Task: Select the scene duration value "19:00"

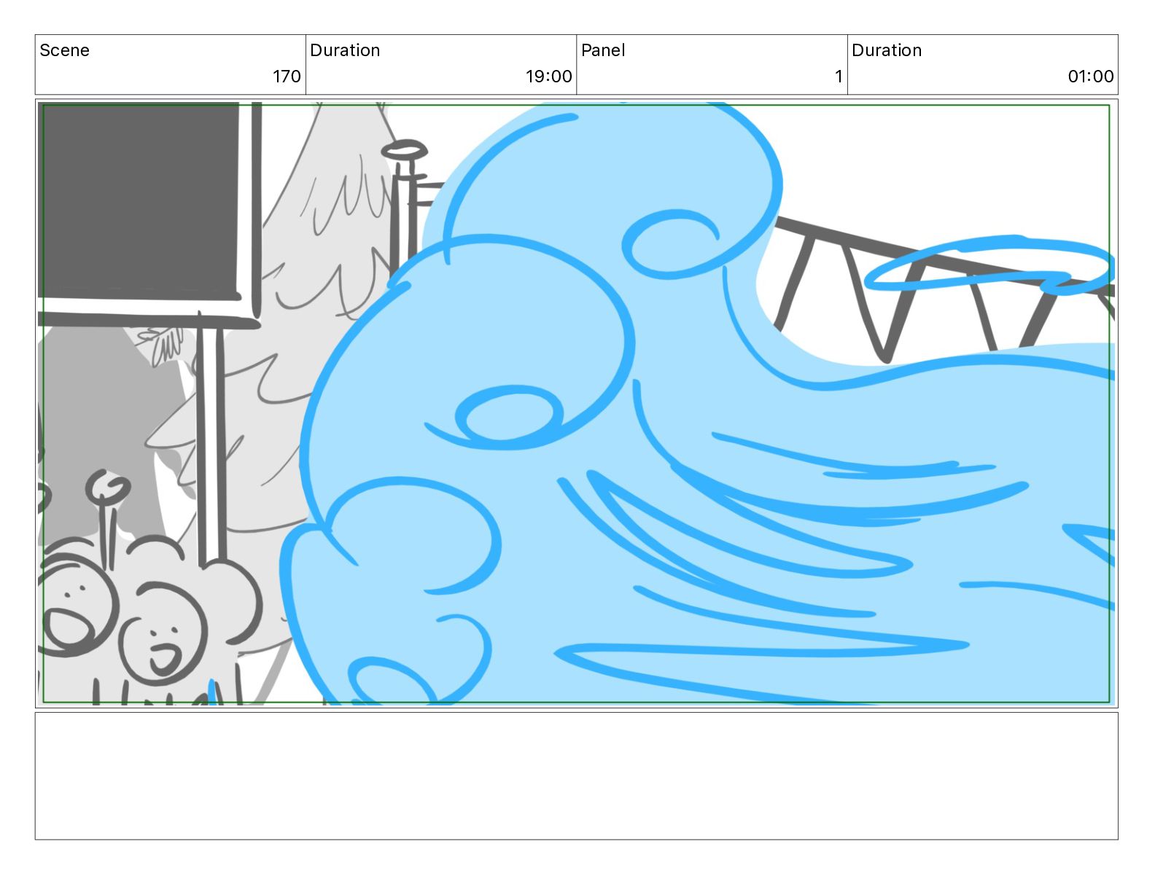Action: [548, 77]
